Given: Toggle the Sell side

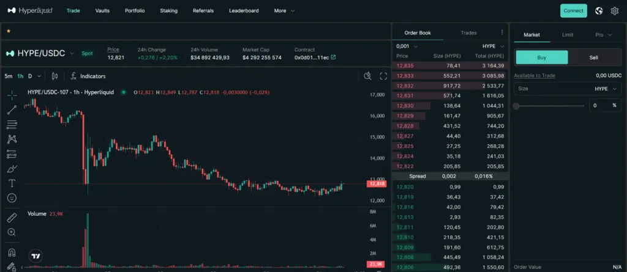Looking at the screenshot, I should pyautogui.click(x=593, y=57).
